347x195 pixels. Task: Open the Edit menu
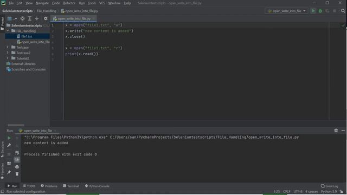[x=20, y=3]
